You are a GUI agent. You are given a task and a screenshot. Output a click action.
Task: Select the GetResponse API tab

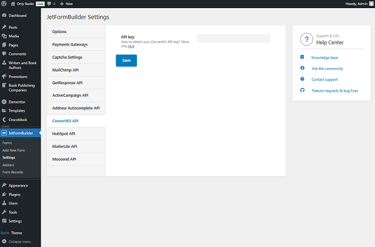(76, 82)
